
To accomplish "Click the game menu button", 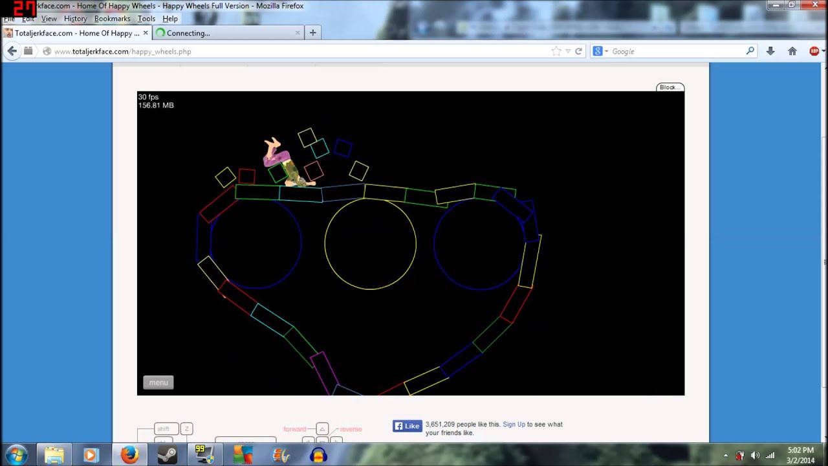I will 158,383.
